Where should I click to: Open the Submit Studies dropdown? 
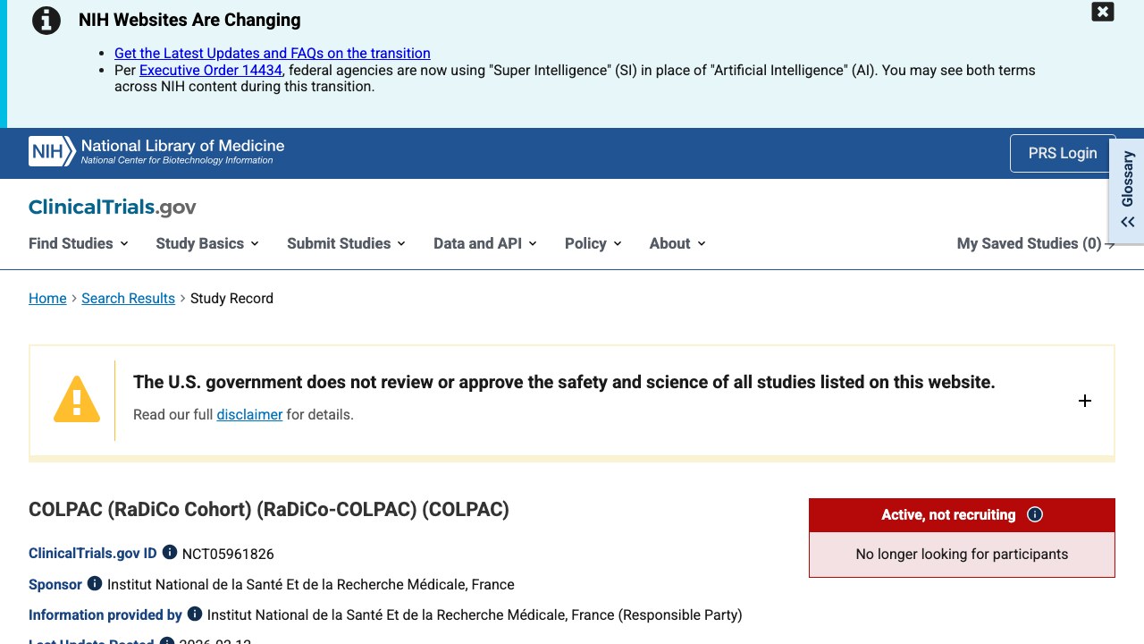[x=347, y=243]
